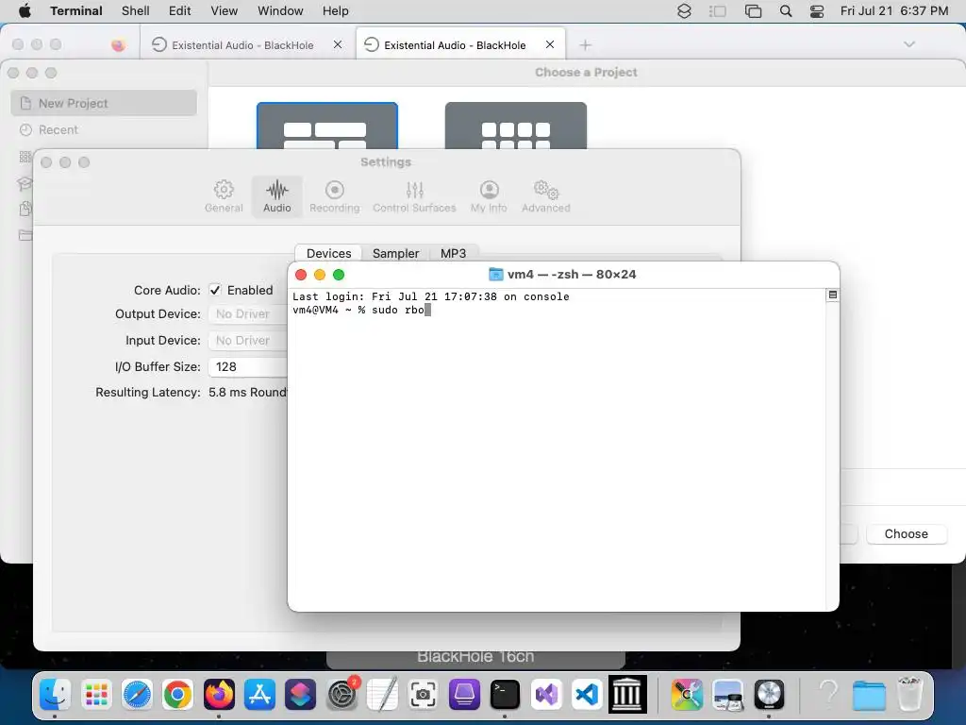
Task: Open the Stage Manager icon in menu bar
Action: click(x=718, y=11)
